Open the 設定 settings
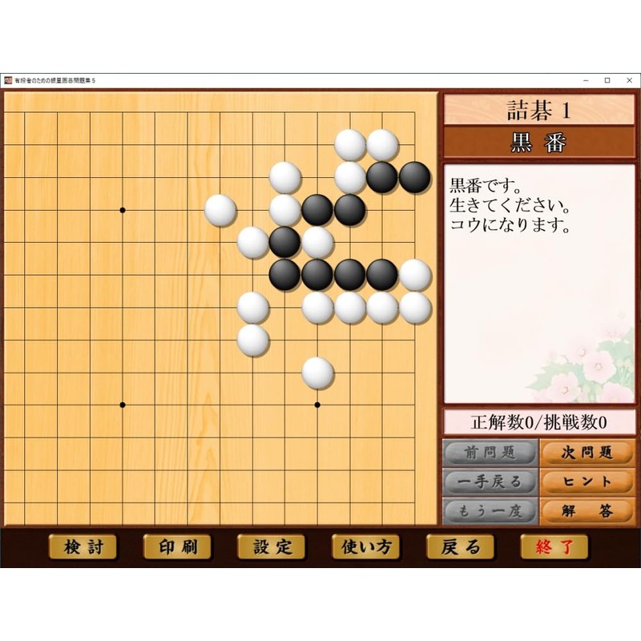Viewport: 641px width, 641px height. tap(271, 546)
